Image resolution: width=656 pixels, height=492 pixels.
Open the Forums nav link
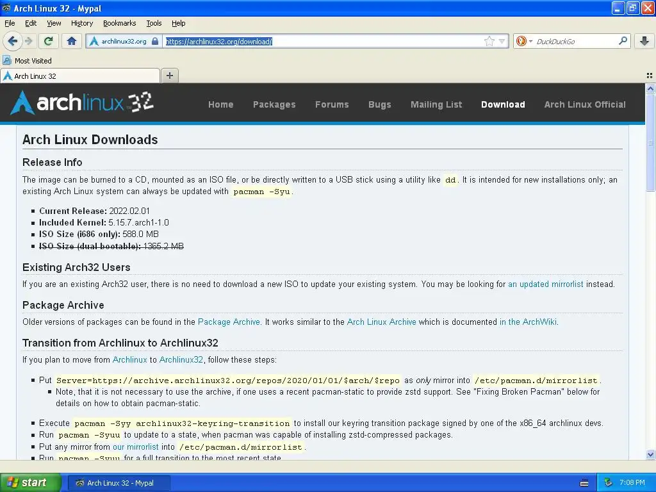tap(332, 104)
